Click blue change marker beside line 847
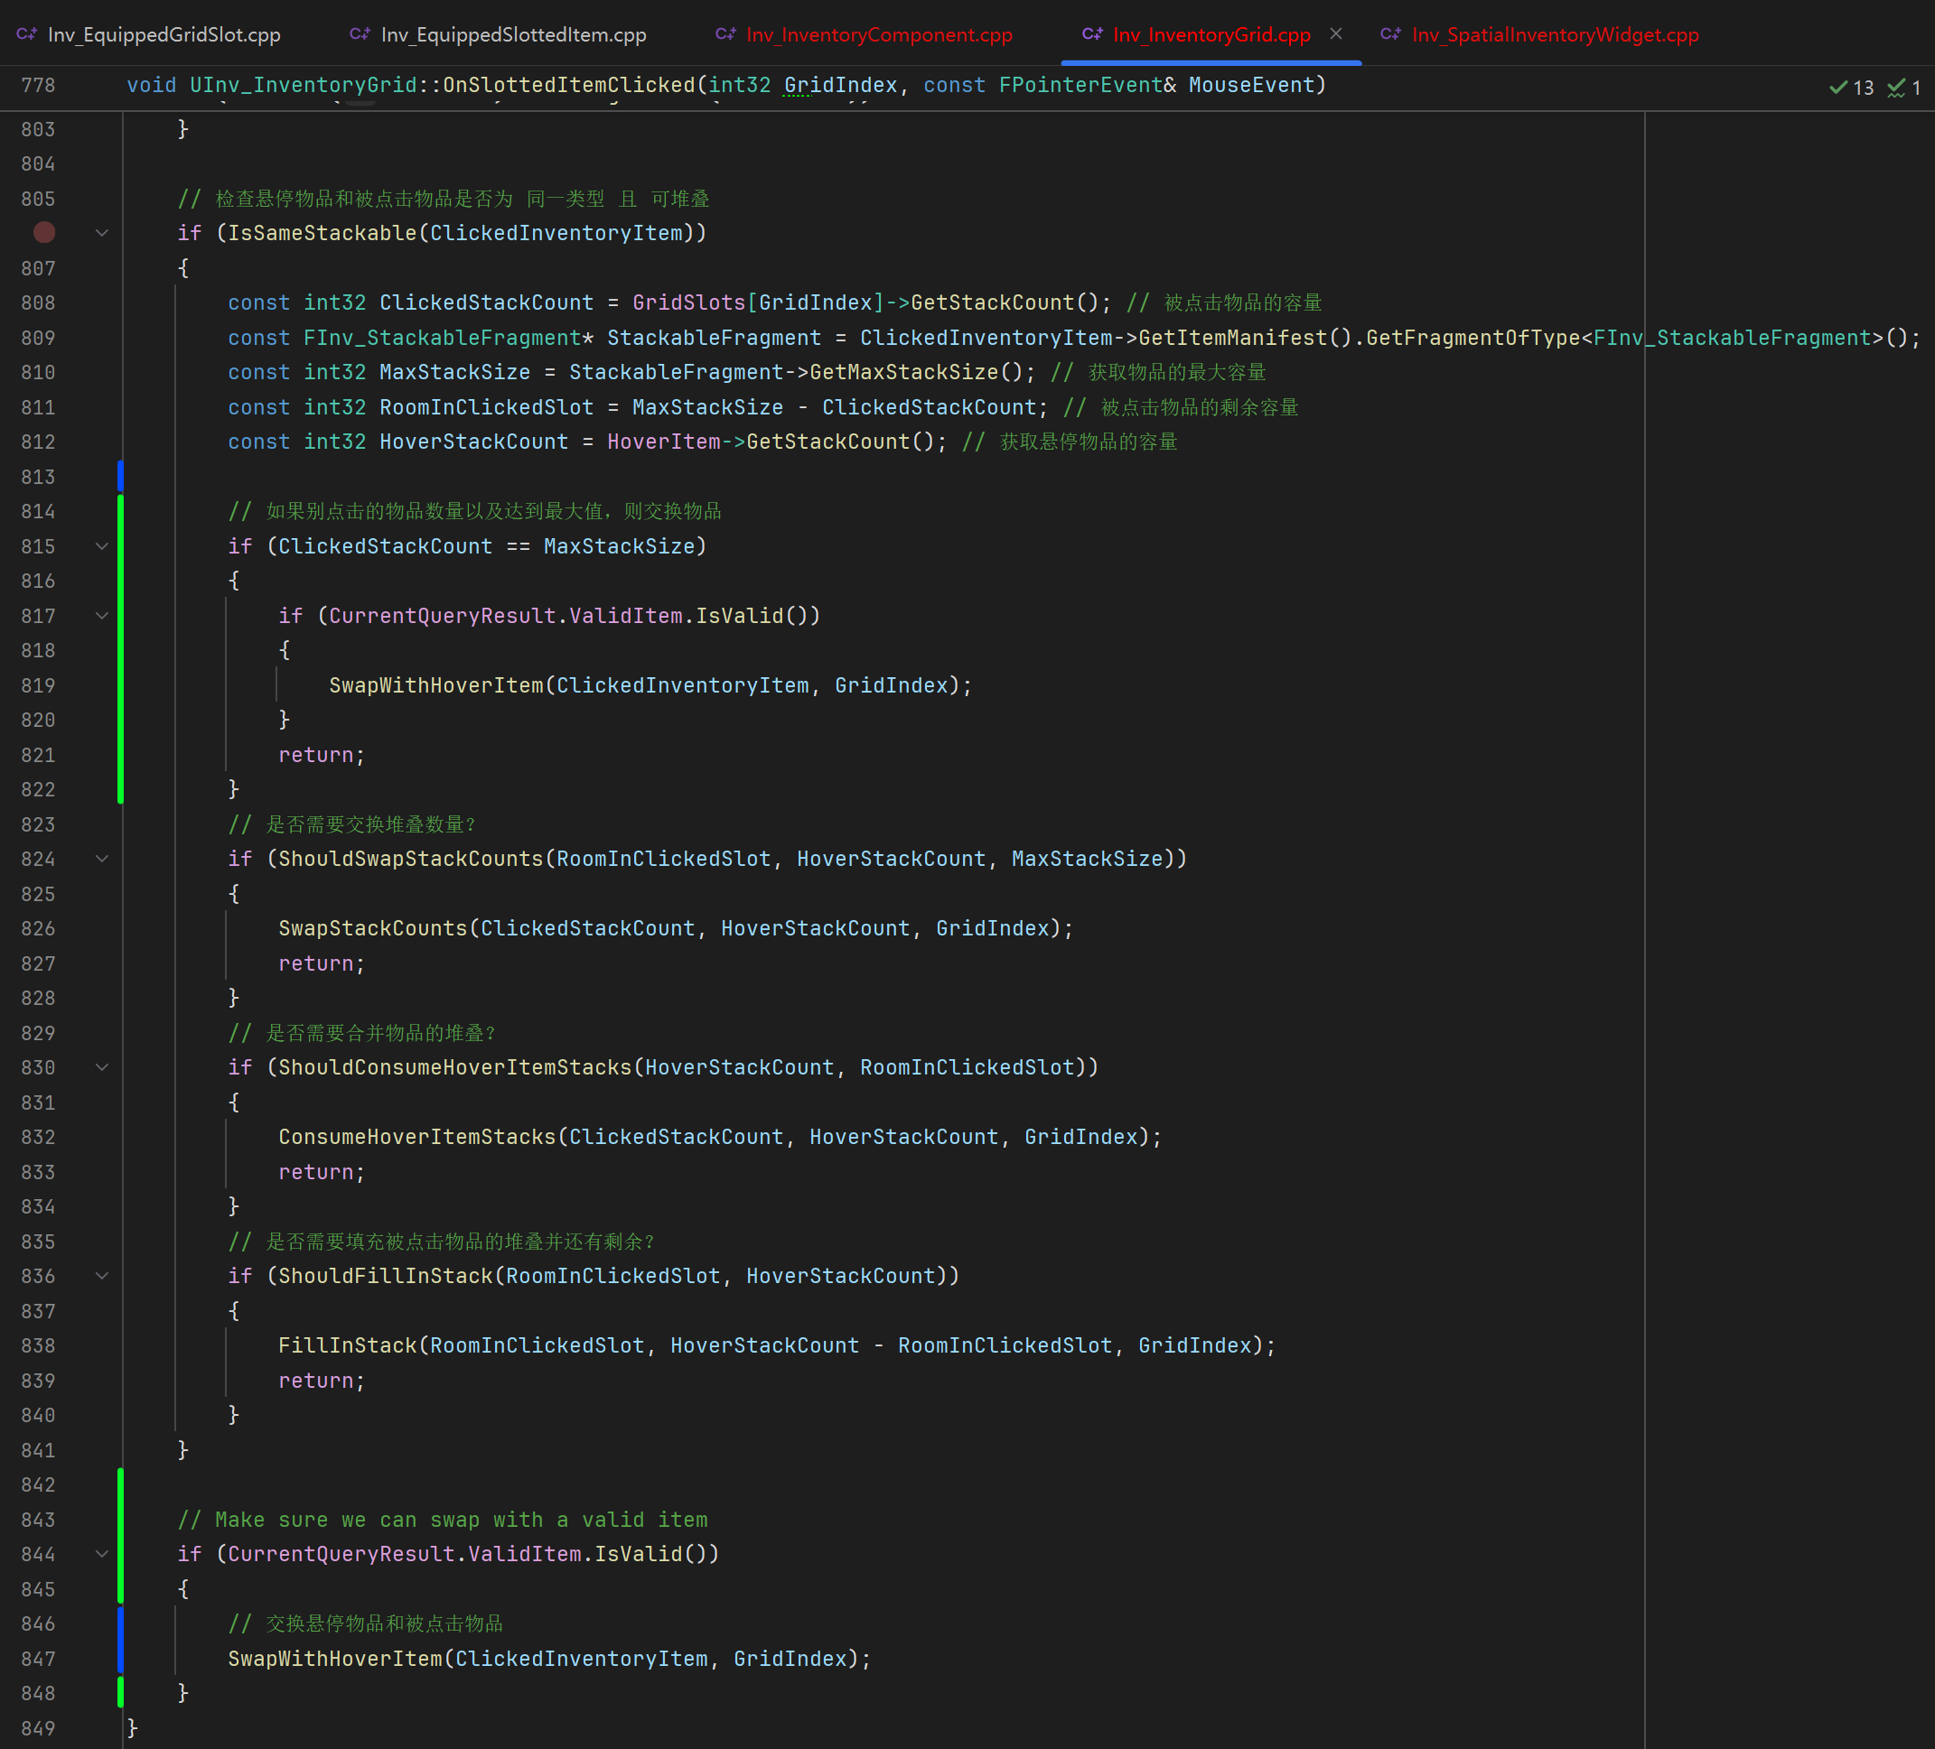The width and height of the screenshot is (1935, 1749). [x=120, y=1659]
